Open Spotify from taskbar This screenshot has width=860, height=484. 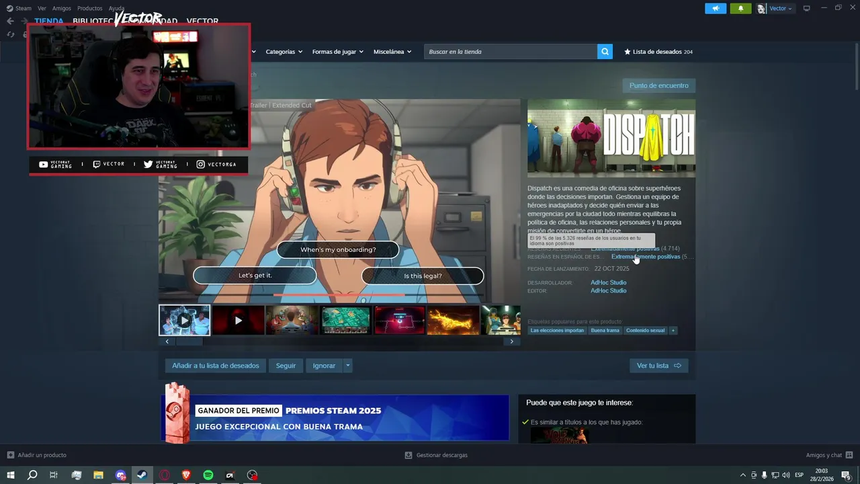point(208,475)
